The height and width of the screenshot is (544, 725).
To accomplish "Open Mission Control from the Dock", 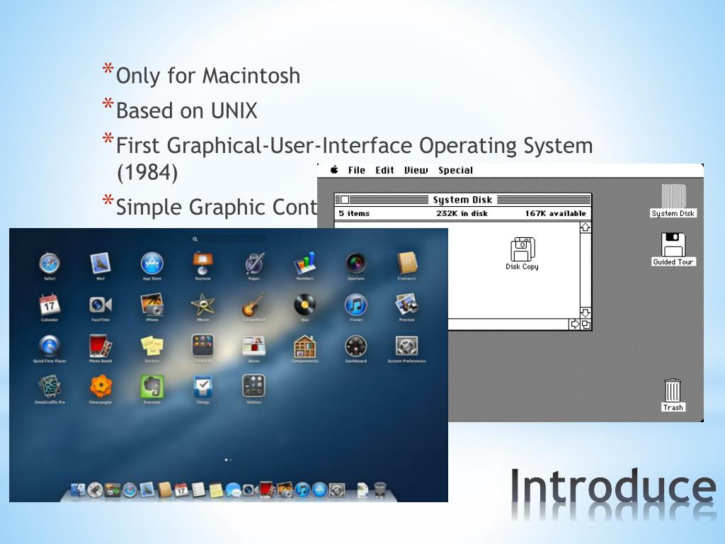I will pos(113,490).
